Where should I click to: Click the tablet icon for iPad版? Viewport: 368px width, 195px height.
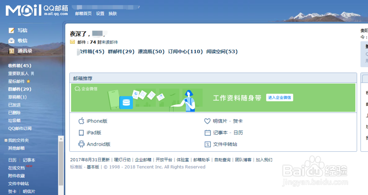click(81, 133)
